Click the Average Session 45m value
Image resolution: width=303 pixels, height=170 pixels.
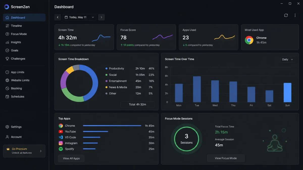pyautogui.click(x=219, y=145)
